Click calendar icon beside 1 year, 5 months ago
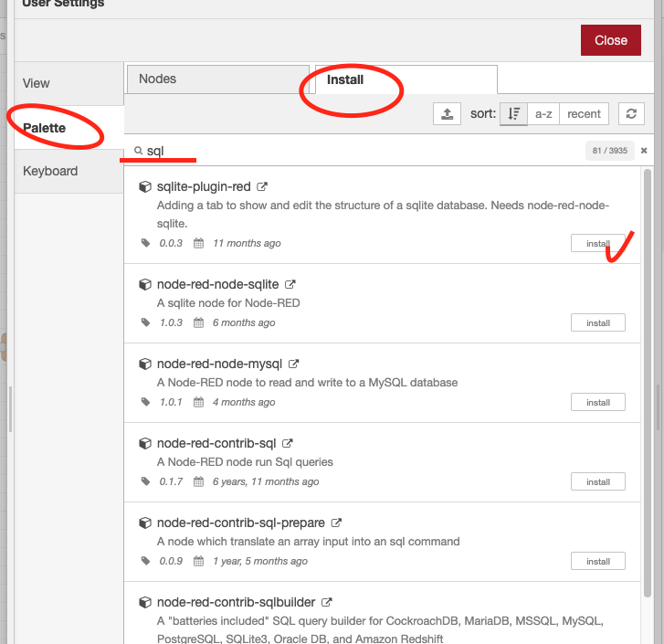This screenshot has width=664, height=644. click(198, 561)
